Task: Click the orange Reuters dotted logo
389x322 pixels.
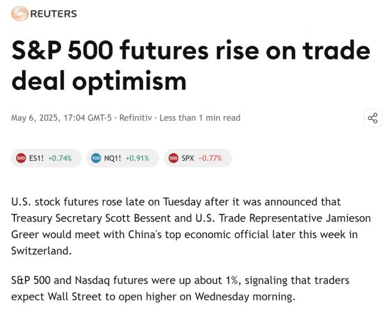Action: (x=20, y=14)
